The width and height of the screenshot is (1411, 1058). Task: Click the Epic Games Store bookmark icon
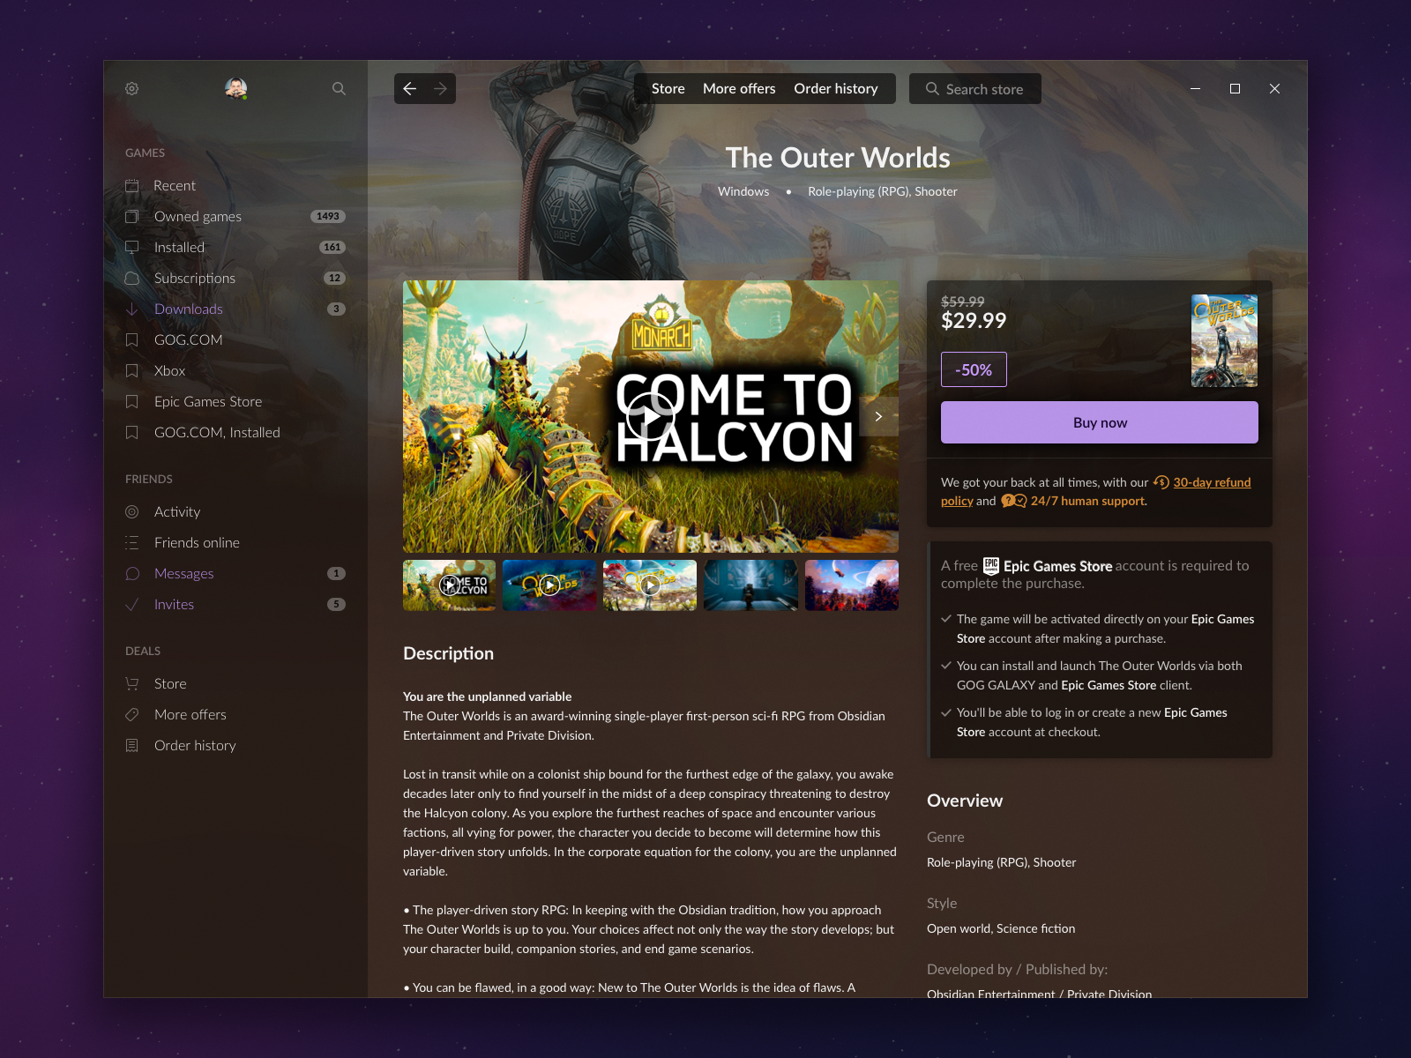click(x=132, y=401)
